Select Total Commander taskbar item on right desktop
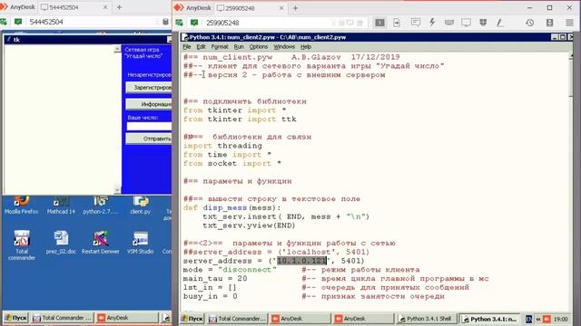 [237, 318]
